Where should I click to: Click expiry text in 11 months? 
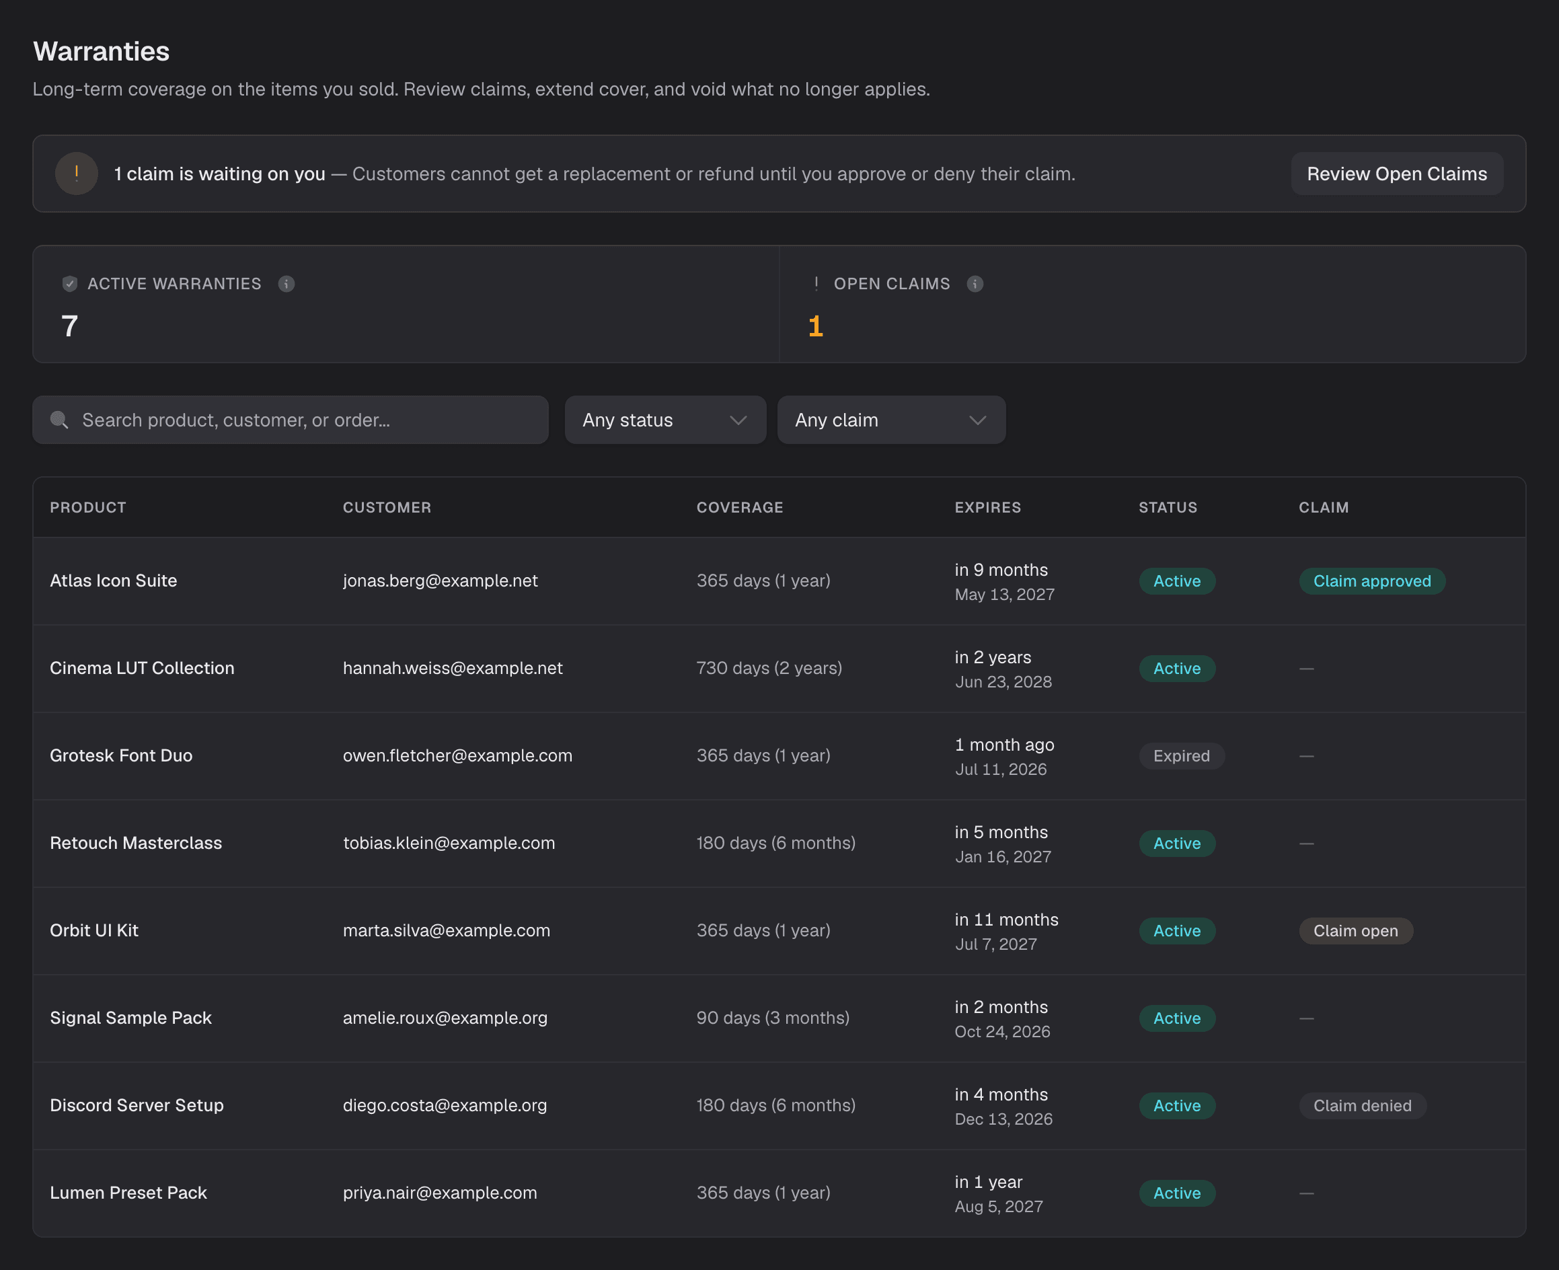click(x=1006, y=920)
